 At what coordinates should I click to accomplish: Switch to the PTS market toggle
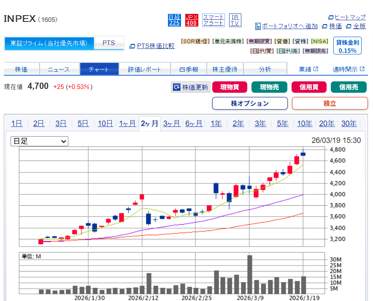point(108,43)
